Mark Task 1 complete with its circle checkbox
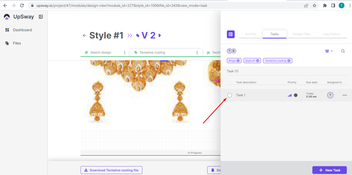Image resolution: width=352 pixels, height=175 pixels. coord(230,95)
